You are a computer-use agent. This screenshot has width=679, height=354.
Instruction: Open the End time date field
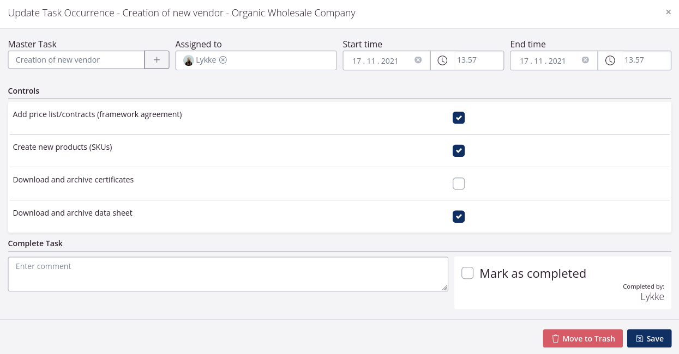(544, 61)
